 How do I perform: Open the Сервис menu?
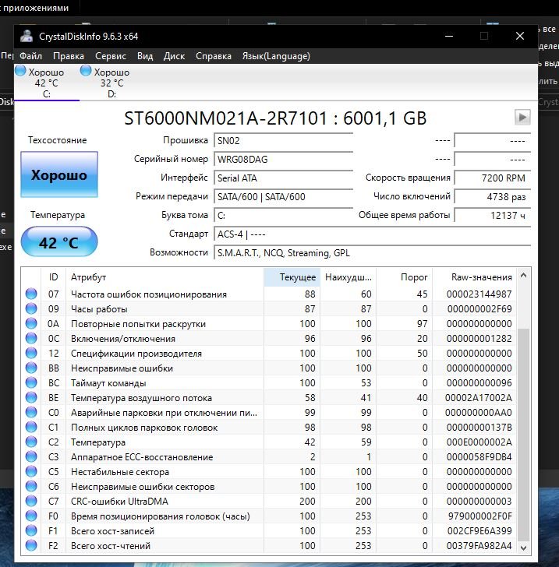click(x=111, y=56)
